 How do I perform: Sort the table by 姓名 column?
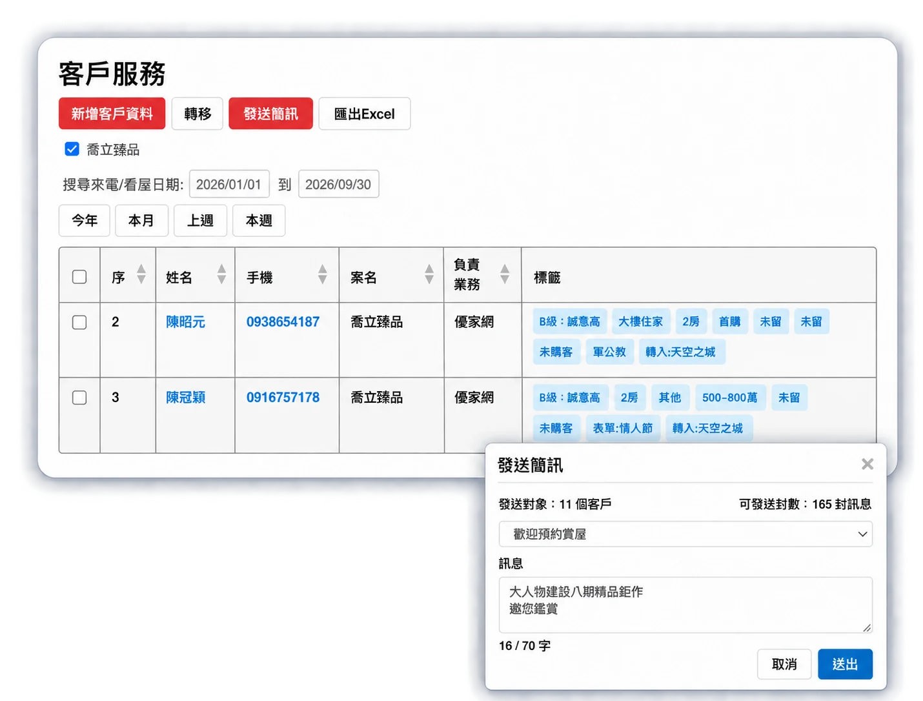click(221, 274)
